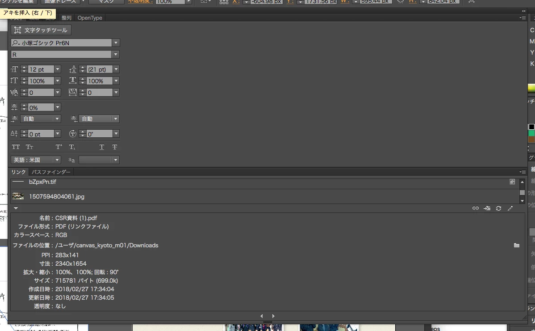This screenshot has width=535, height=331.
Task: Open the Links panel flyout menu
Action: point(522,172)
